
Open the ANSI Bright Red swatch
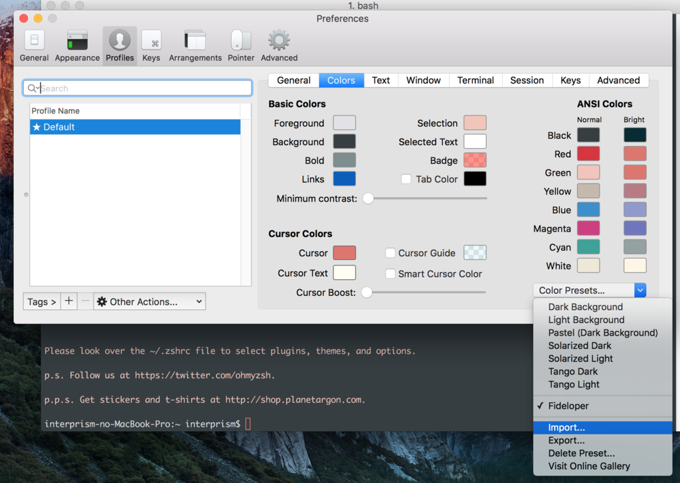635,154
